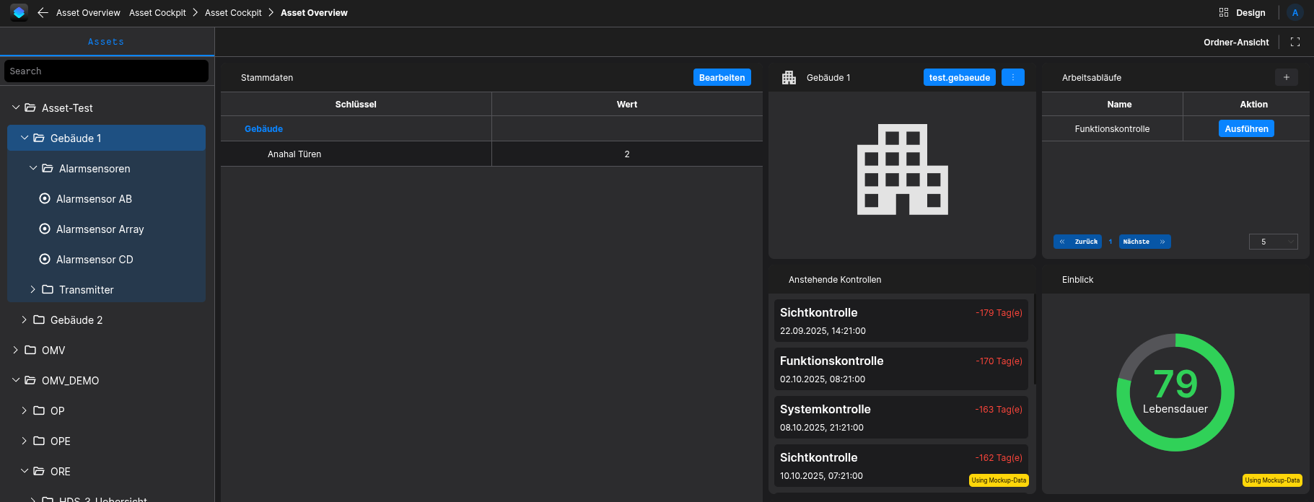1314x502 pixels.
Task: Expand the Gebäude 2 folder
Action: (24, 320)
